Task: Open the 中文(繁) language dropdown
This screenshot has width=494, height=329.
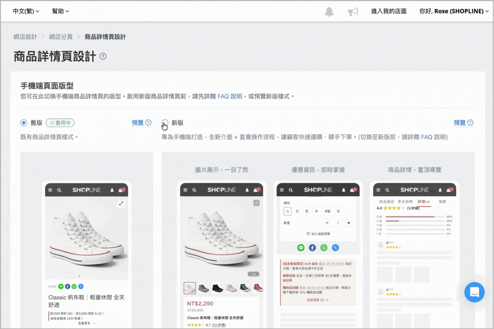Action: [26, 11]
